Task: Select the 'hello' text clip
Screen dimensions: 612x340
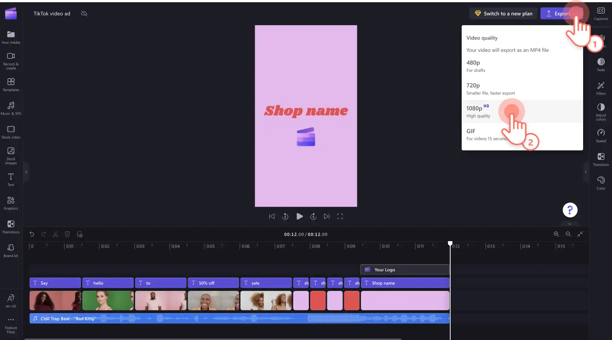Action: click(x=108, y=283)
